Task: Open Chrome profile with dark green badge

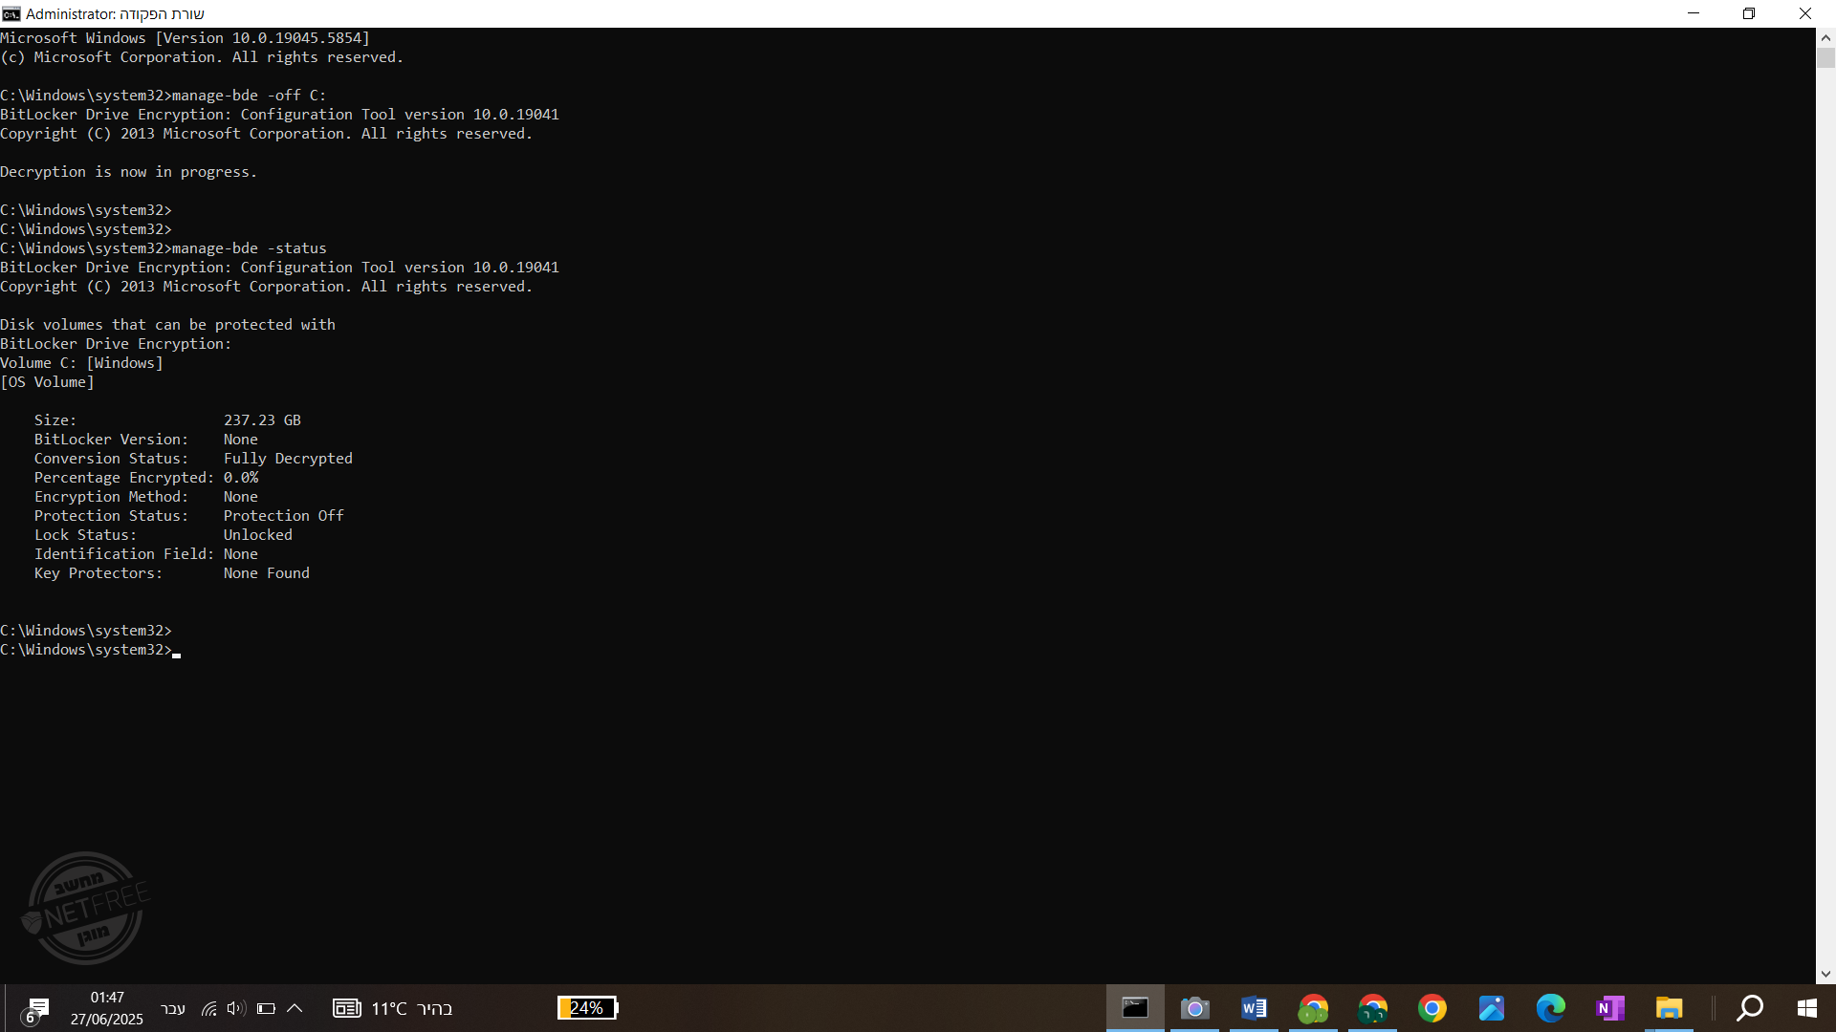Action: pyautogui.click(x=1372, y=1008)
